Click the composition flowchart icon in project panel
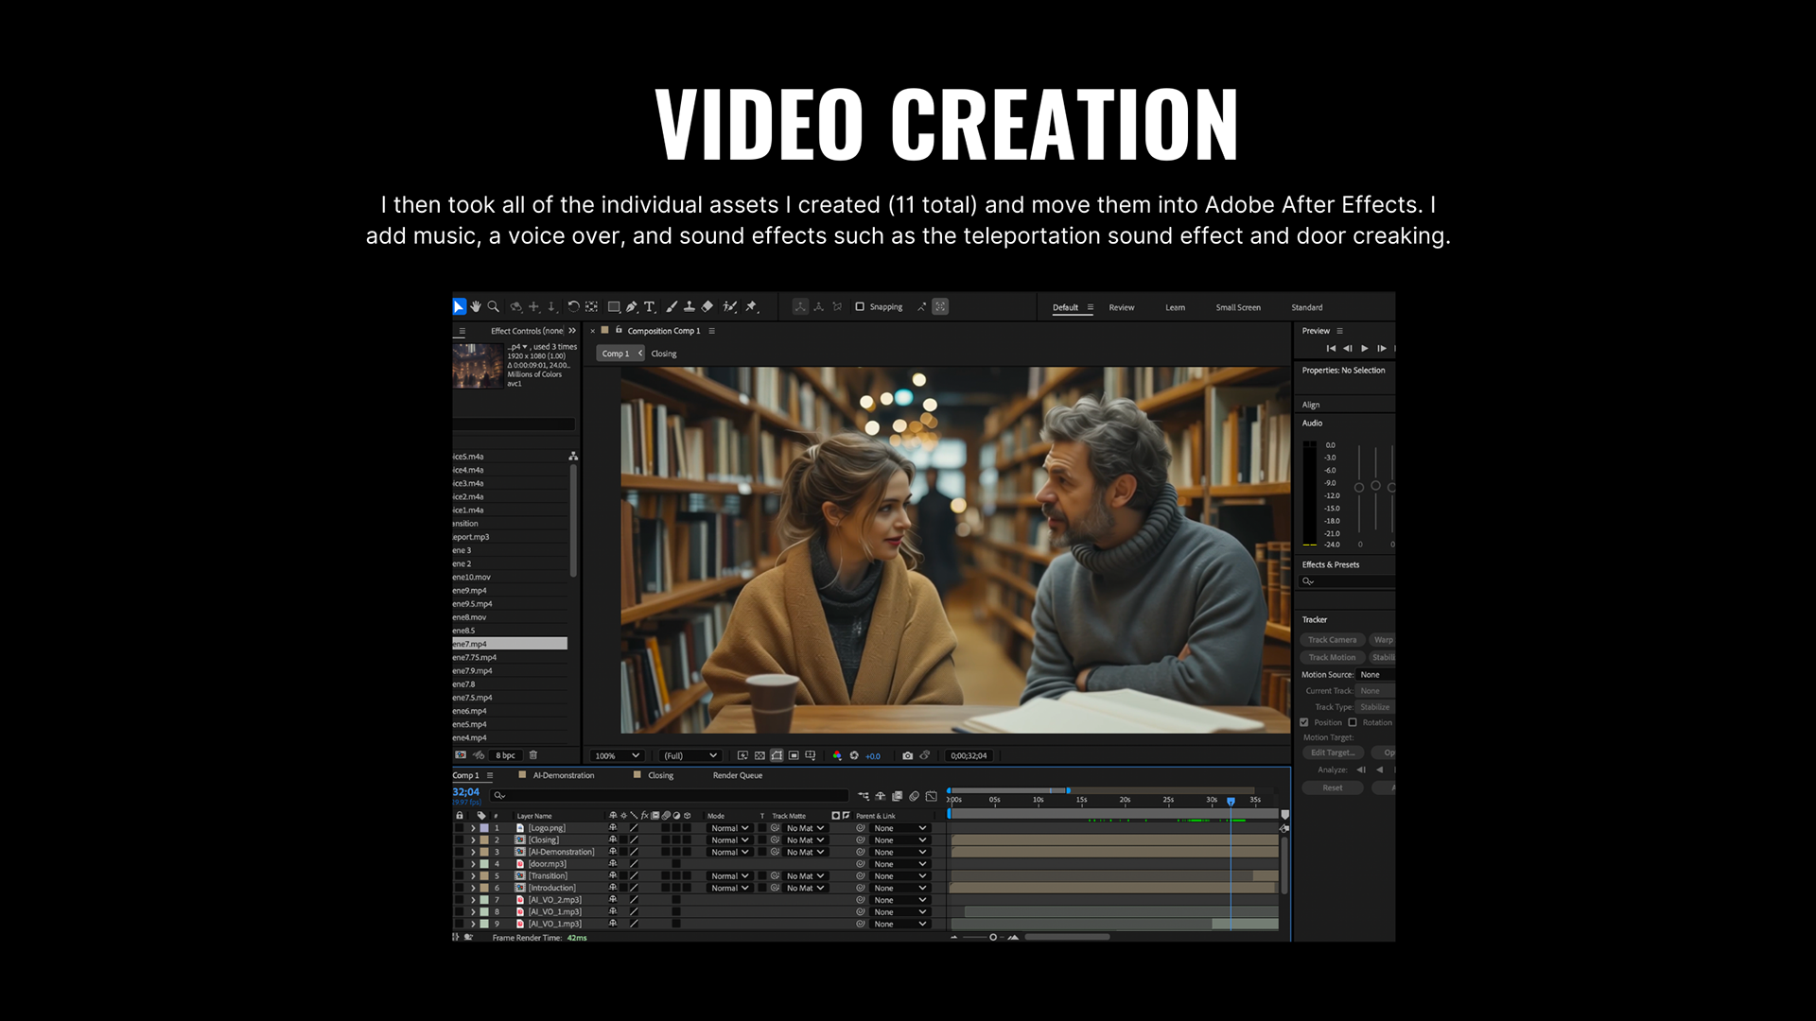The image size is (1816, 1021). tap(573, 457)
